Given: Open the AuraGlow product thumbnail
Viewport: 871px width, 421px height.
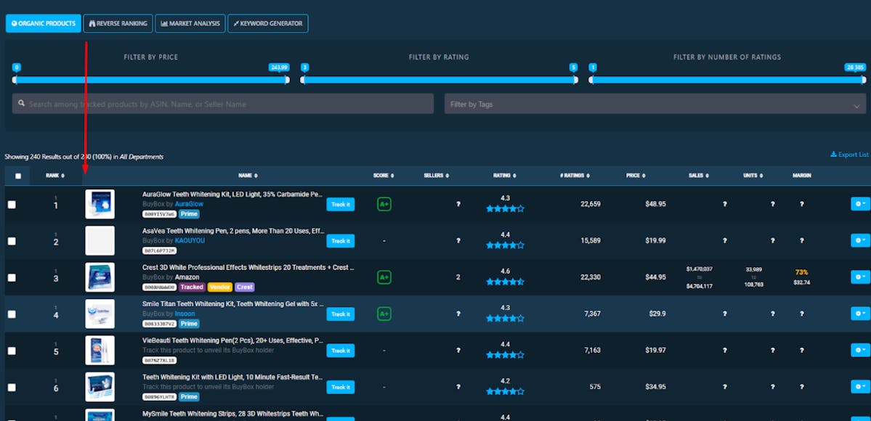Looking at the screenshot, I should (100, 204).
